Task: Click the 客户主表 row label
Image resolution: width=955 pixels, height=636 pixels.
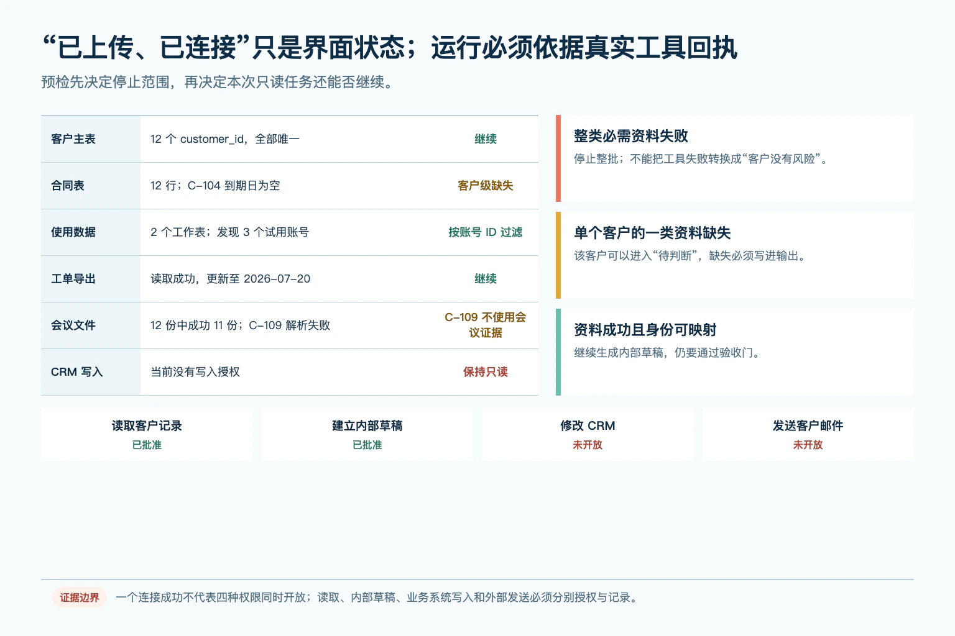Action: click(x=73, y=139)
